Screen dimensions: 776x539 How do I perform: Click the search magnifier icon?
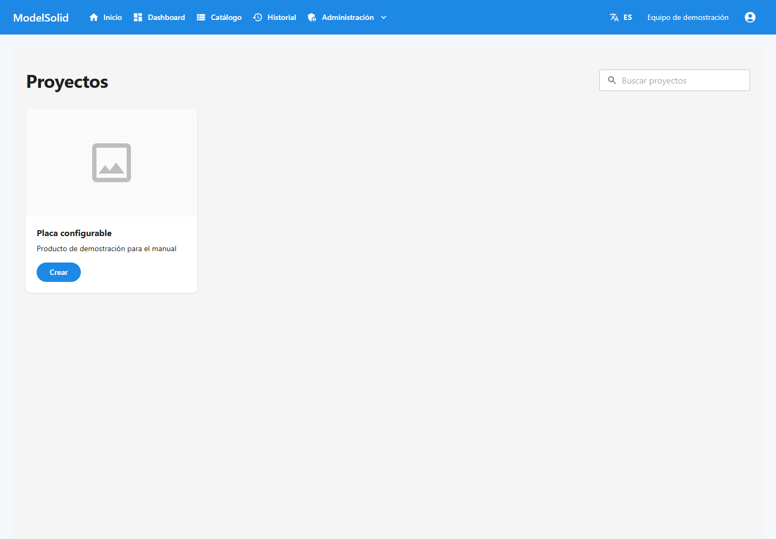(x=612, y=80)
